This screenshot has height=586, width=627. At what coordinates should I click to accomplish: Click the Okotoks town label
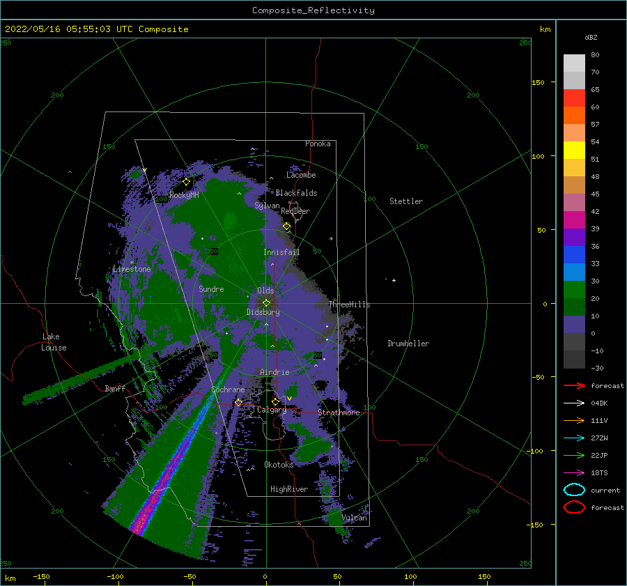[x=279, y=464]
